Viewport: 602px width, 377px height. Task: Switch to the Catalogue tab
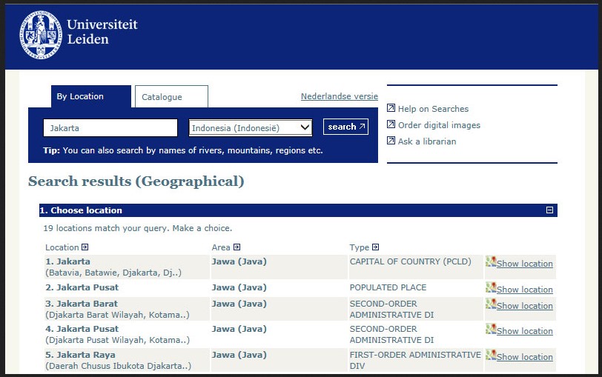171,97
